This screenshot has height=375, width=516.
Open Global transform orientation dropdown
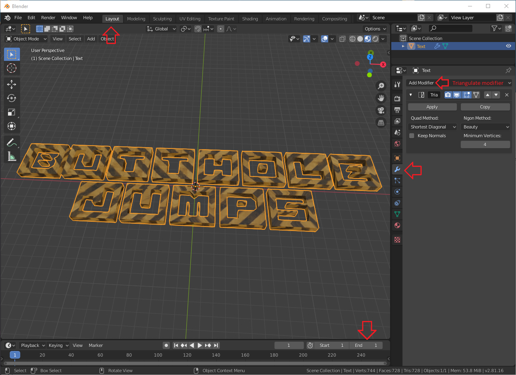pyautogui.click(x=161, y=29)
